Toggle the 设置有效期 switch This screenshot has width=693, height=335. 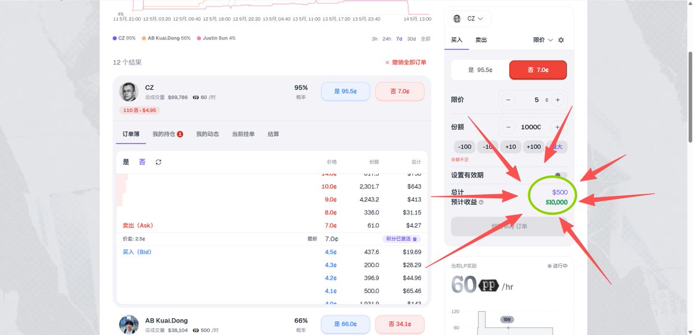pos(560,175)
